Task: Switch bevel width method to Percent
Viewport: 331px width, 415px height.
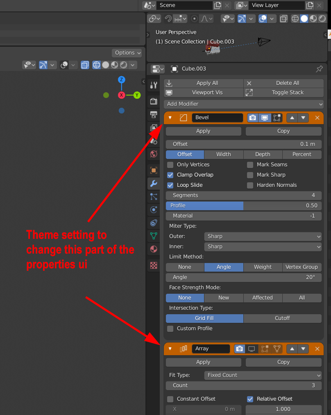Action: 302,154
